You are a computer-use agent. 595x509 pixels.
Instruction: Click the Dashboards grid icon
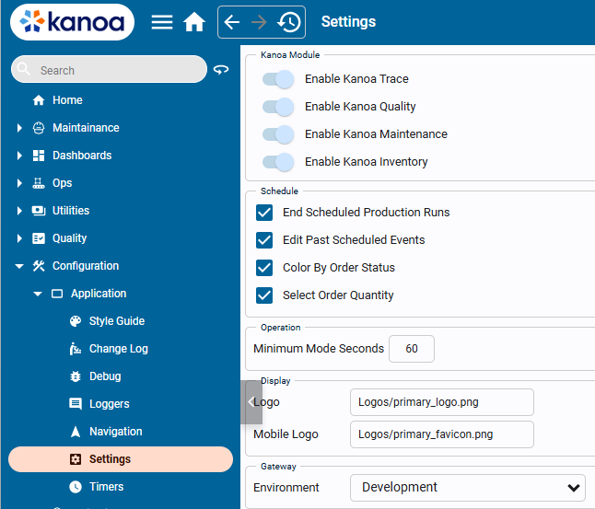[39, 156]
